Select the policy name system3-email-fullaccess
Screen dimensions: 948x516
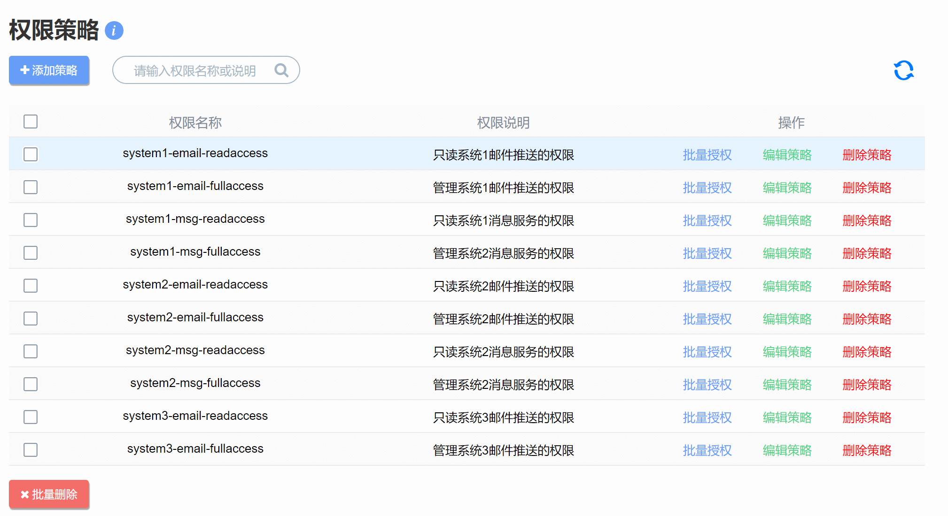pos(195,449)
